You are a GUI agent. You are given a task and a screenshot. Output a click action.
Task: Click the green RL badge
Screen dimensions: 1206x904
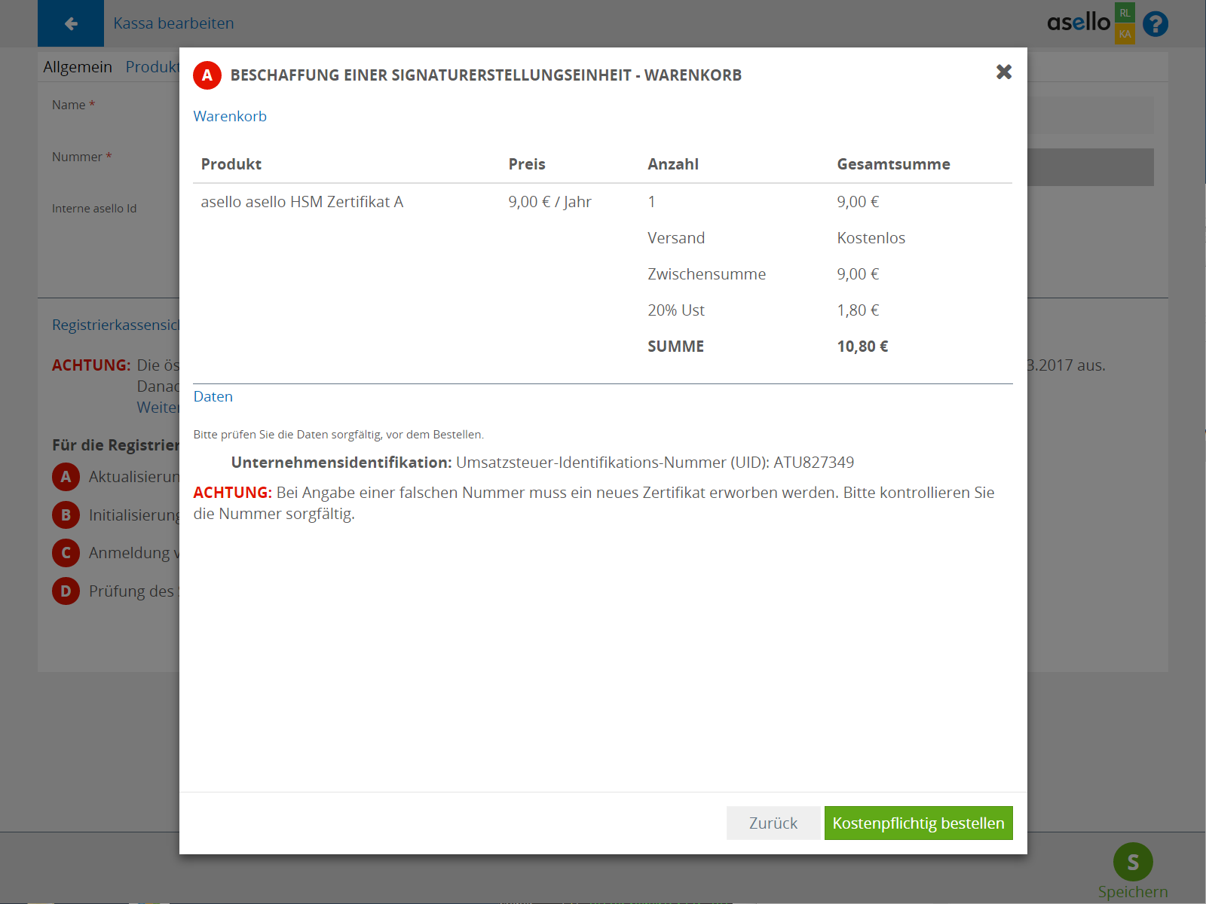(1125, 13)
